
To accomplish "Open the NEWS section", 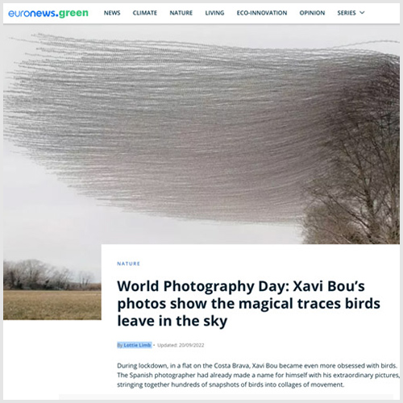I will pyautogui.click(x=112, y=13).
